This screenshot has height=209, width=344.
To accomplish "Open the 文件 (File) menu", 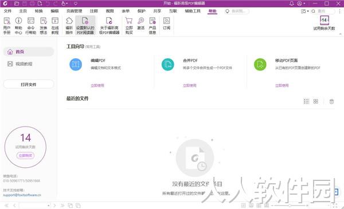I will point(7,11).
